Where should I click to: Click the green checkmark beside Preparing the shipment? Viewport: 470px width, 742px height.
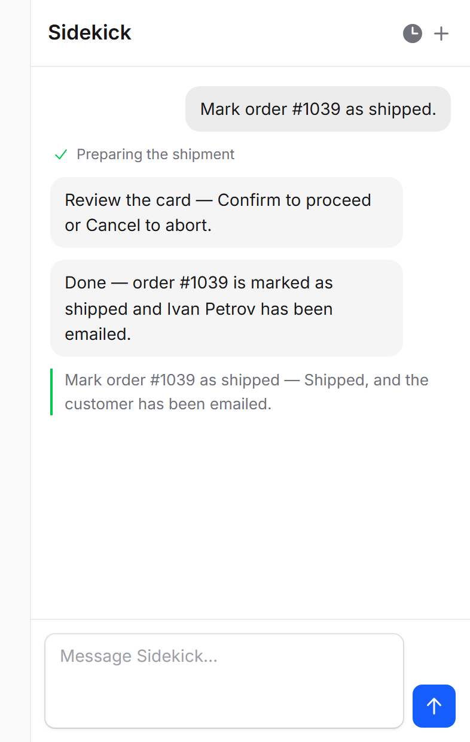pos(61,155)
